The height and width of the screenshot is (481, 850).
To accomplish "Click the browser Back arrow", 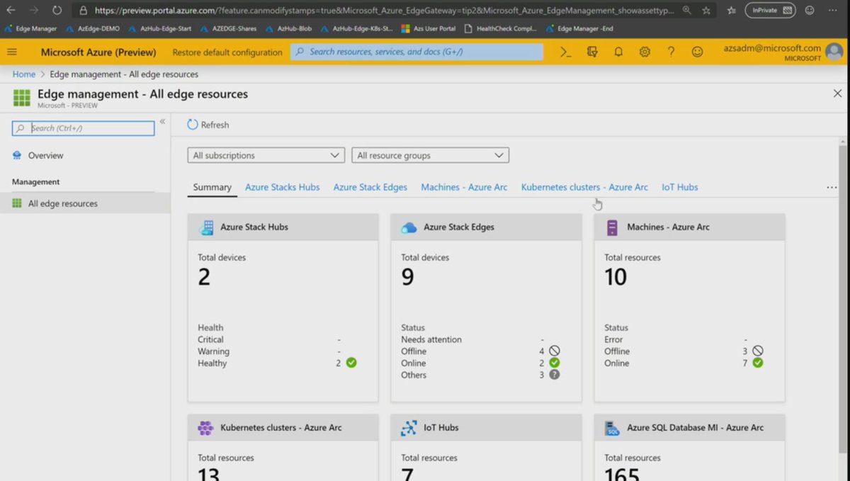I will pyautogui.click(x=11, y=11).
